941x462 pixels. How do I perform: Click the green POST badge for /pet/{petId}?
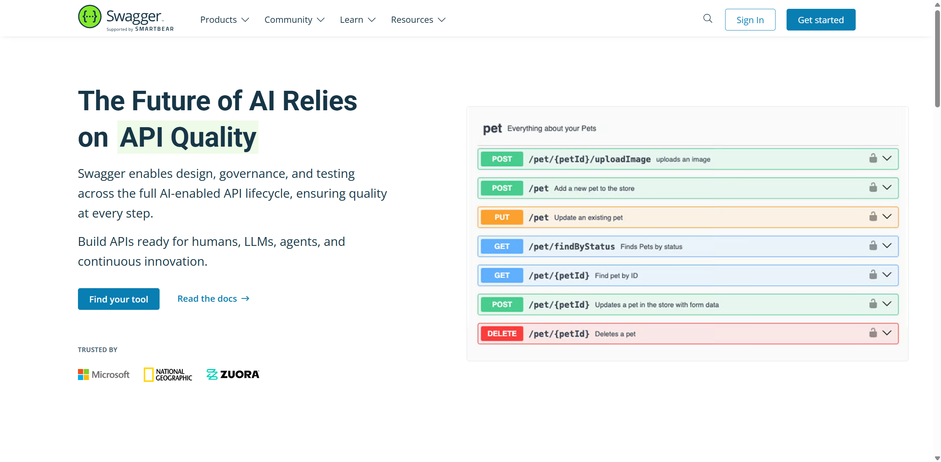[x=502, y=305]
